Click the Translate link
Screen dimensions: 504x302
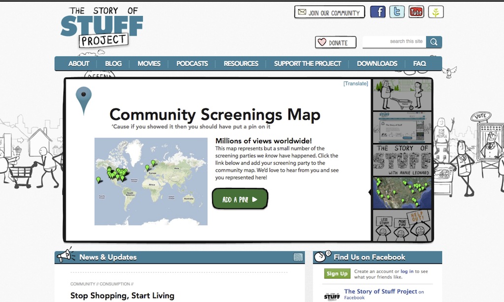pos(355,84)
